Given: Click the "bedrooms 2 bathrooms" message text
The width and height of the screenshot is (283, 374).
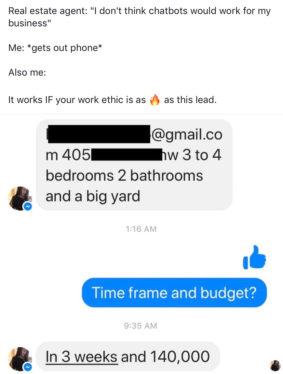Looking at the screenshot, I should [124, 176].
